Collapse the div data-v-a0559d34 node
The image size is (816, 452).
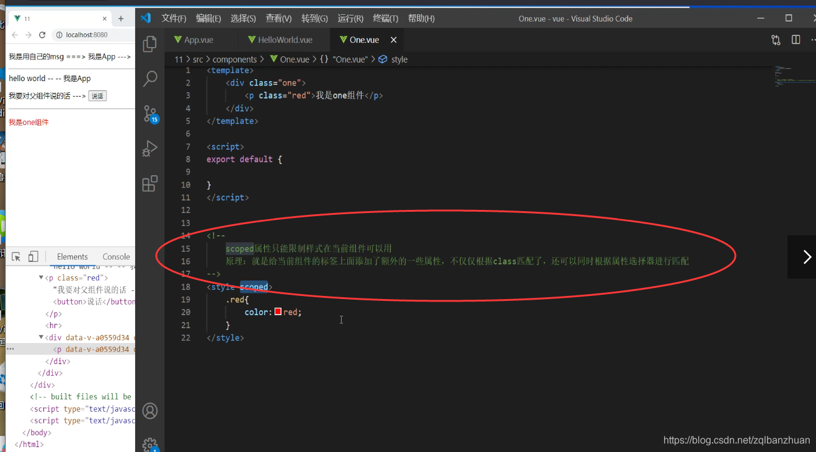click(42, 337)
